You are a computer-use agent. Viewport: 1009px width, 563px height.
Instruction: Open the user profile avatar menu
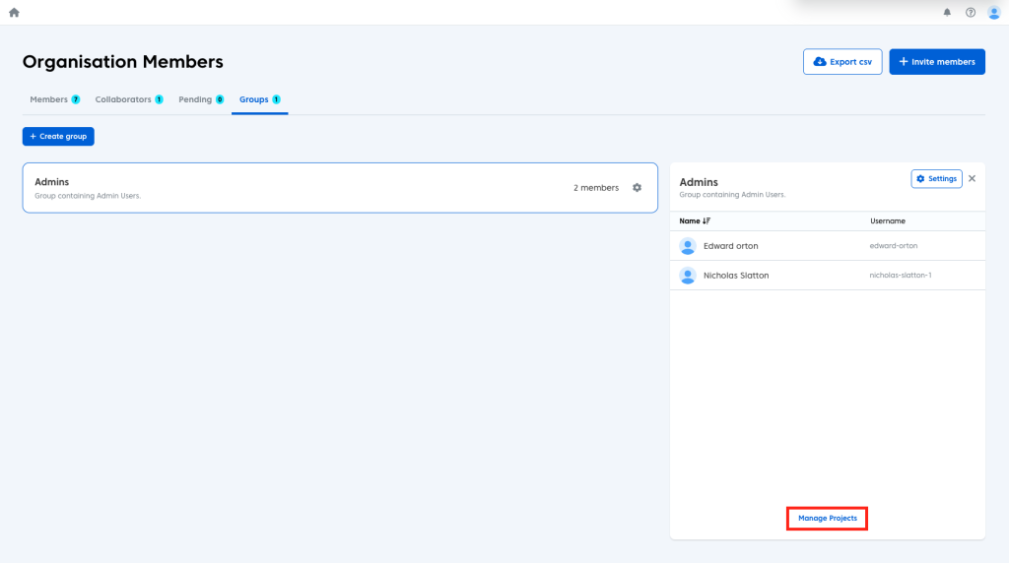coord(993,13)
